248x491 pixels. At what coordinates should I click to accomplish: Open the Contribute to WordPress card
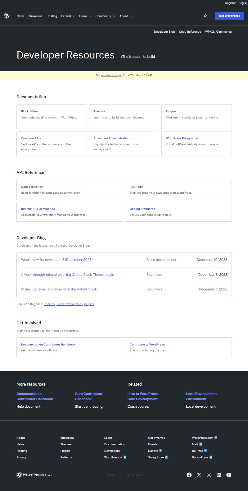click(x=178, y=347)
